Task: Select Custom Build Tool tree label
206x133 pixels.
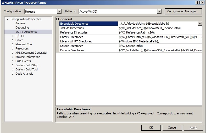Action: [x=26, y=70]
